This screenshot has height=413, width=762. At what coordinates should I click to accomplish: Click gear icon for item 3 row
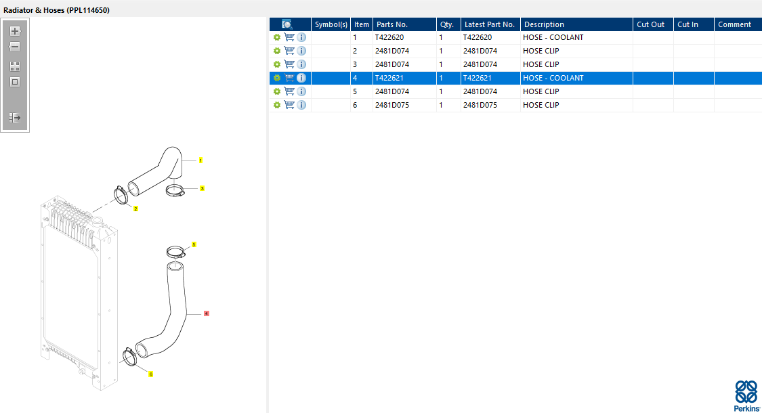(x=277, y=64)
